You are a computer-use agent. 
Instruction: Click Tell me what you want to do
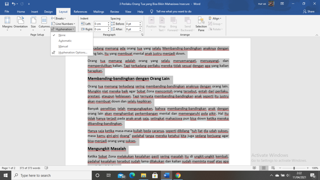[173, 12]
